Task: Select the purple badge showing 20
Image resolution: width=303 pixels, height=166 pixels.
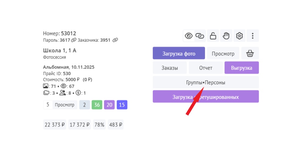Action: click(109, 105)
